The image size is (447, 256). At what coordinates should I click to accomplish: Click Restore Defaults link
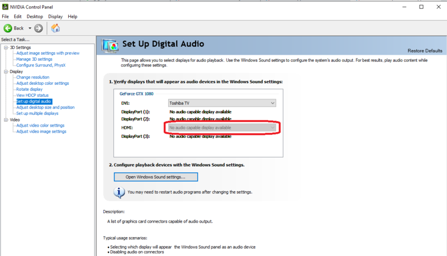click(x=425, y=51)
